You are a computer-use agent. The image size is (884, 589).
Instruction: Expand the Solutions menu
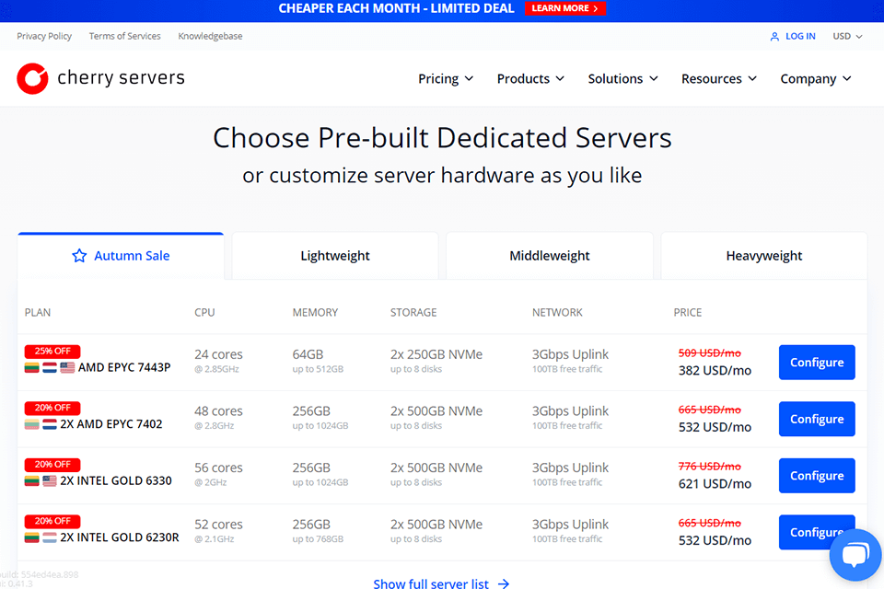pos(623,79)
